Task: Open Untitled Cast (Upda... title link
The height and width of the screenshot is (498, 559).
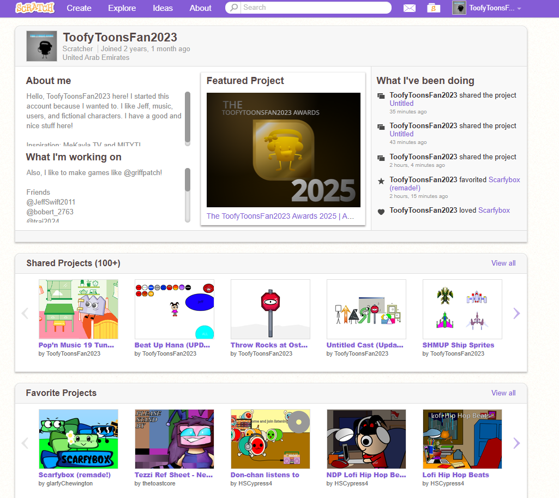Action: pyautogui.click(x=365, y=345)
